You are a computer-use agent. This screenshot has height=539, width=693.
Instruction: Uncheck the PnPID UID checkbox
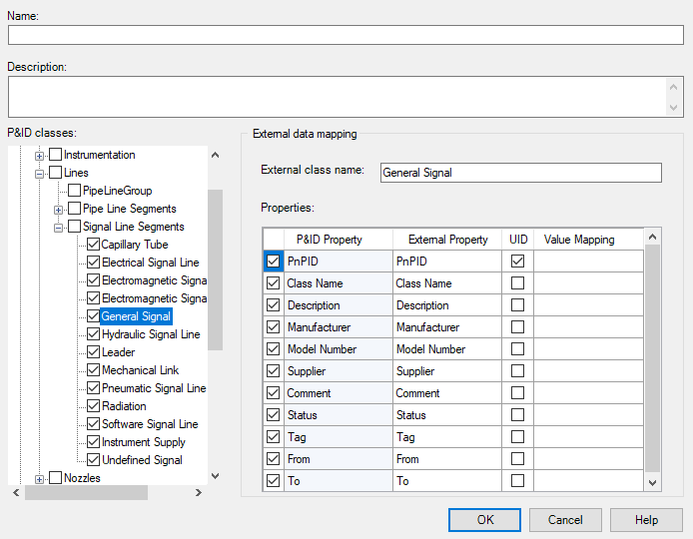pos(517,262)
